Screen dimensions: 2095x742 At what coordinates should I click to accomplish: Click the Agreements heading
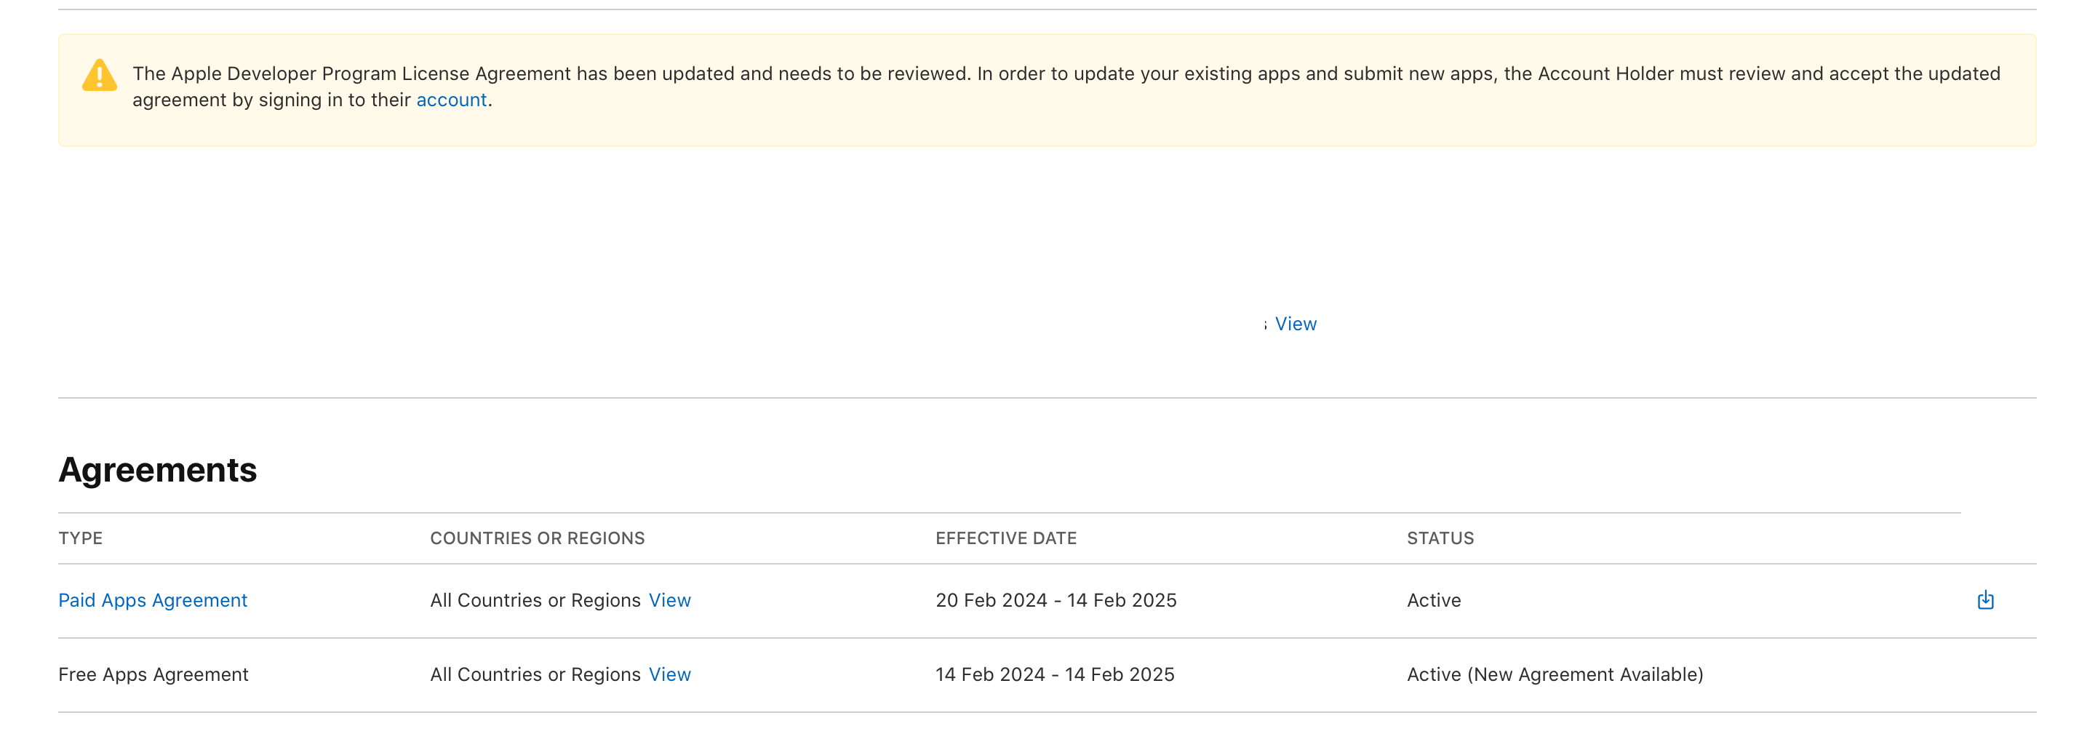(x=158, y=469)
